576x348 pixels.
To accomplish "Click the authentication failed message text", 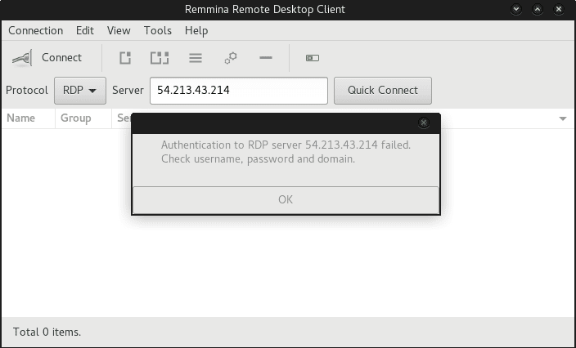I will (286, 152).
